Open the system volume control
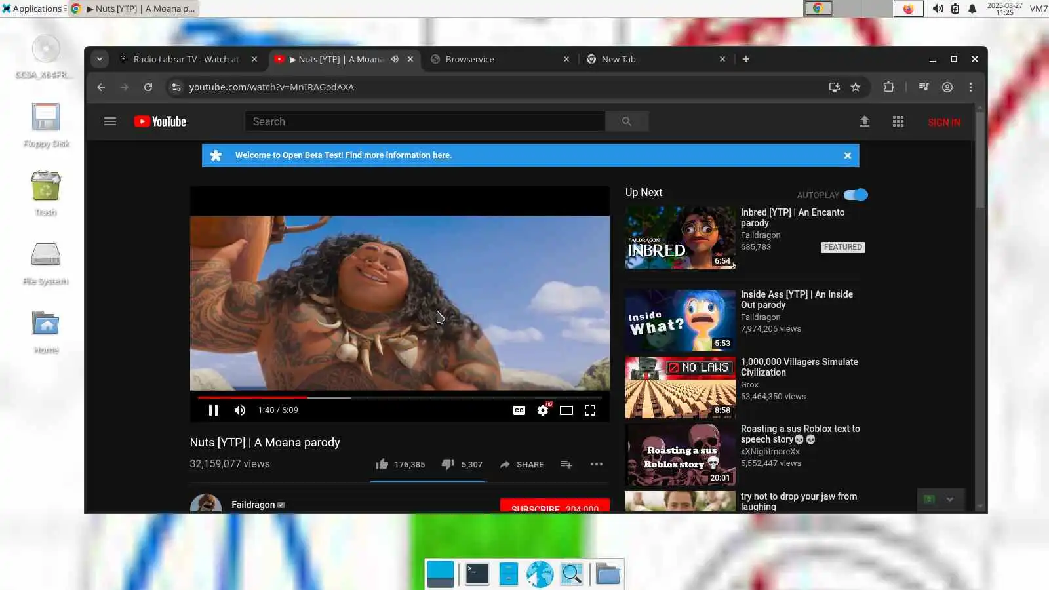Image resolution: width=1049 pixels, height=590 pixels. (938, 9)
